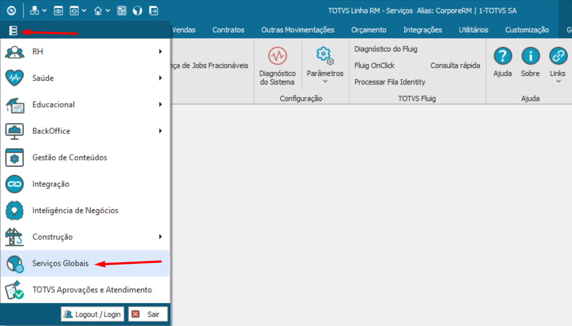Expand the Construção submenu arrow
The height and width of the screenshot is (326, 572).
(161, 237)
